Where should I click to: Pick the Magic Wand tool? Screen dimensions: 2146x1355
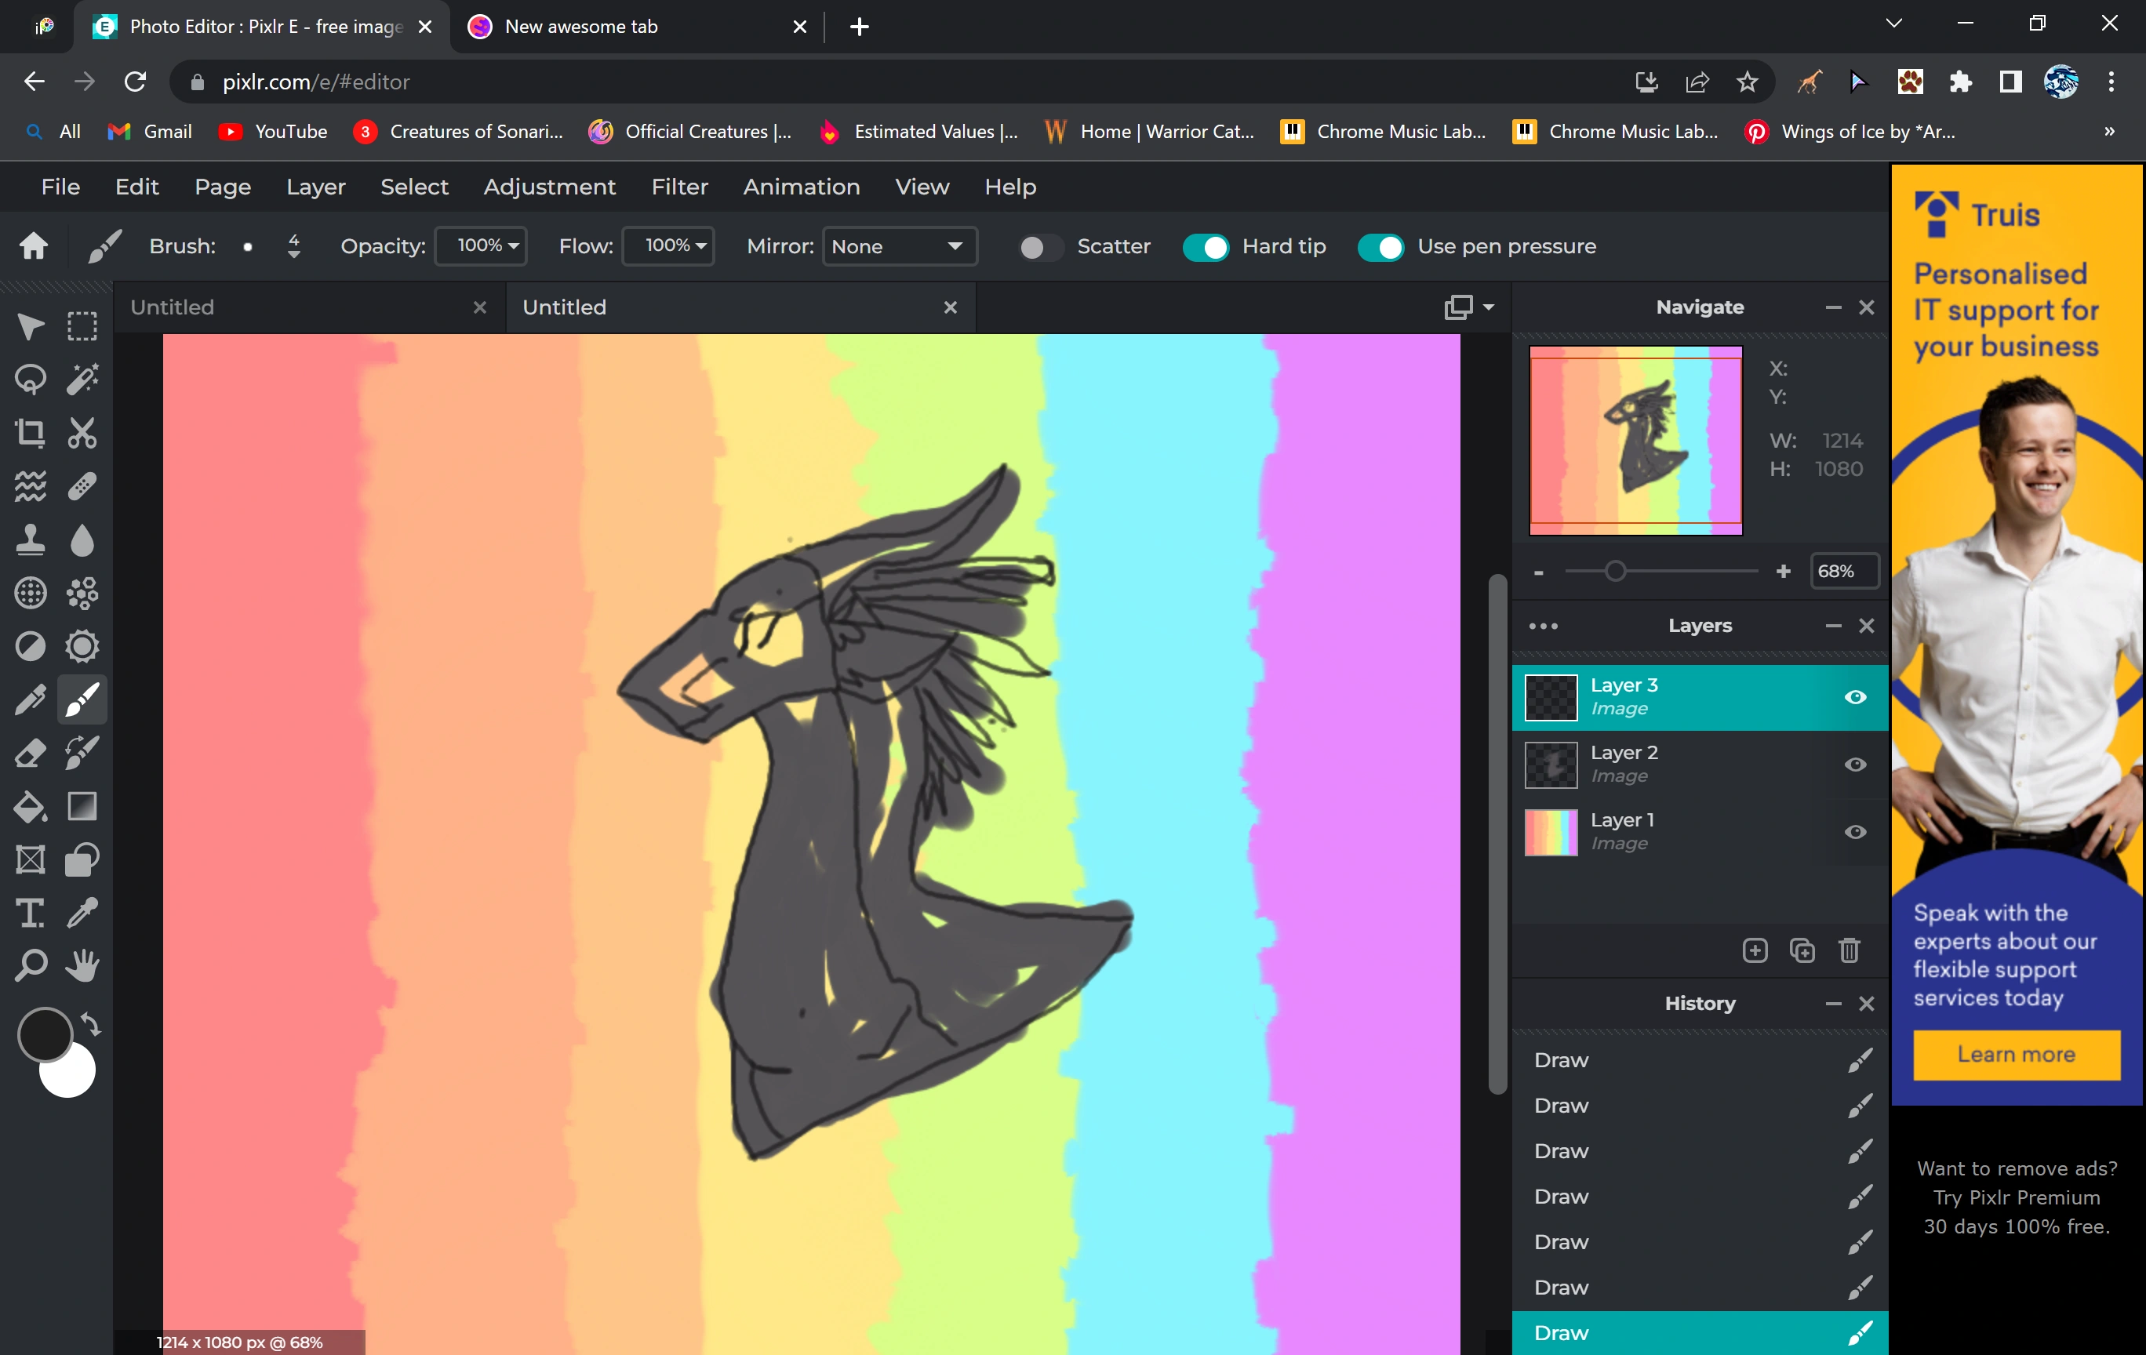tap(82, 380)
